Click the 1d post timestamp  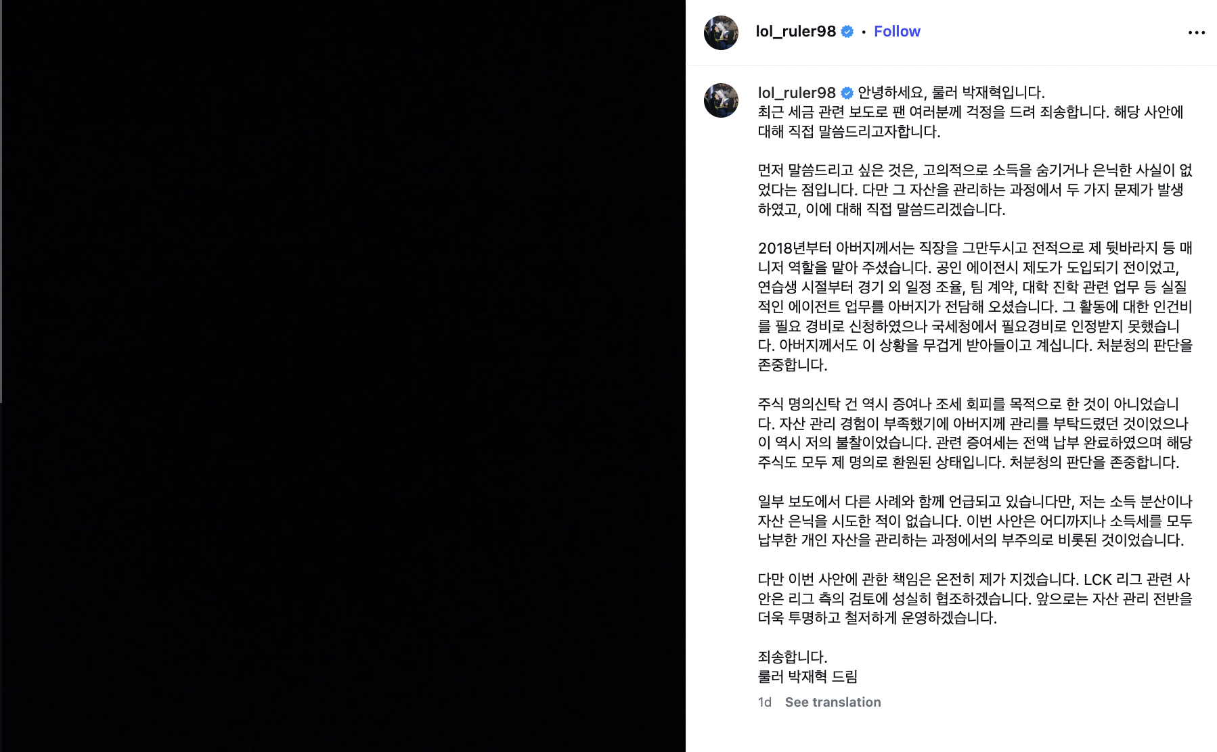point(765,702)
